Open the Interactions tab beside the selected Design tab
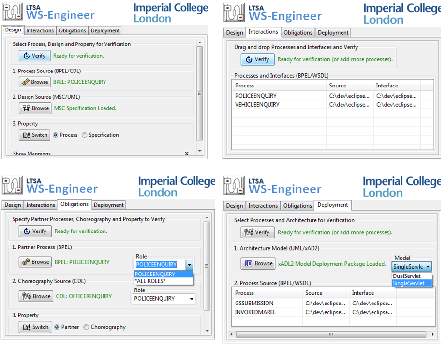Viewport: 446px width, 347px height. click(40, 30)
